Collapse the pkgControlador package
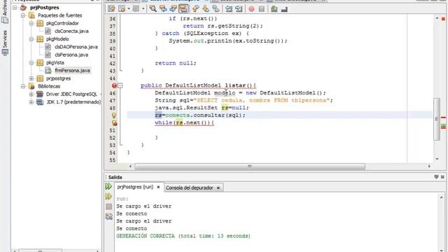Viewport: 448px width, 252px height. point(31,23)
